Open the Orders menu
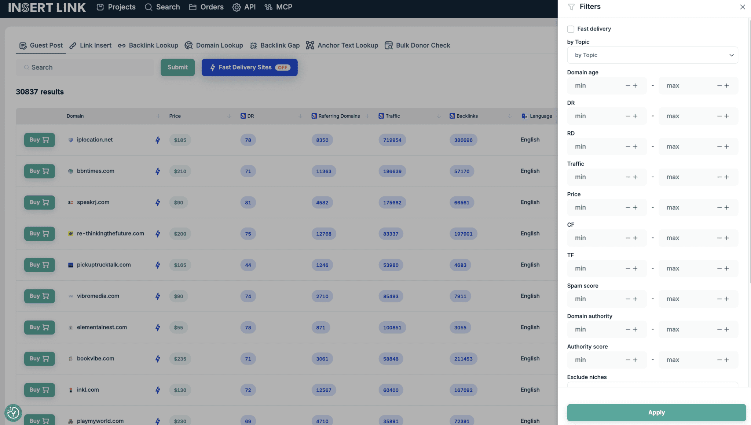This screenshot has width=751, height=425. click(206, 7)
